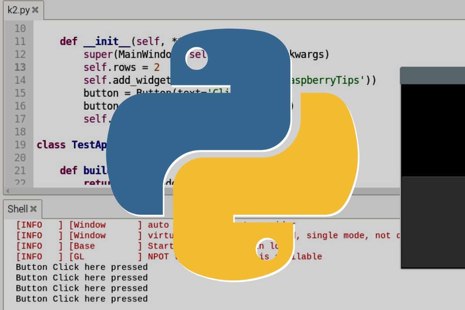Click 'self.add_widget' on line 14
The image size is (465, 310).
(x=127, y=80)
